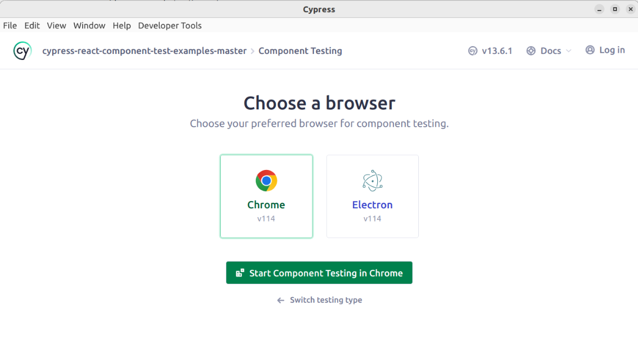Click the Switch testing type link
Screen dimensions: 638x361
326,300
